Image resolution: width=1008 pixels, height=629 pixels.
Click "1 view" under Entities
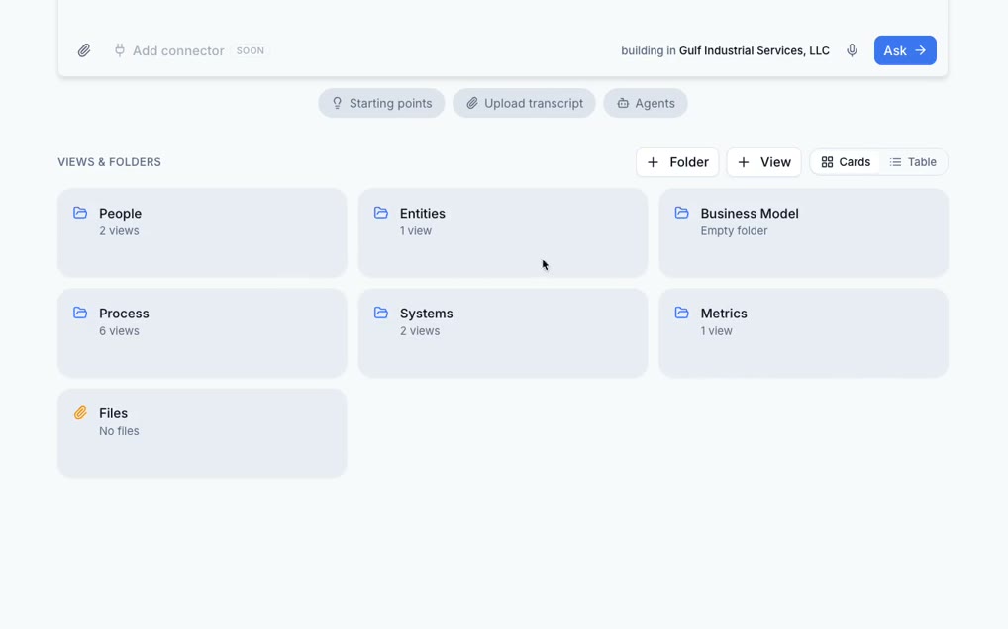(416, 231)
